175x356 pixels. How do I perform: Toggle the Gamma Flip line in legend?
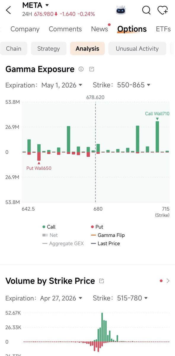pyautogui.click(x=108, y=235)
